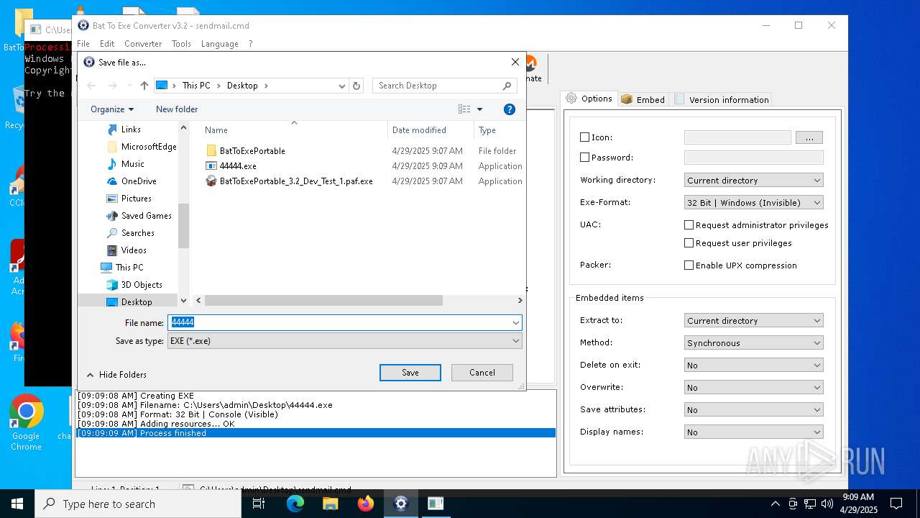Open the Language menu
Screen dimensions: 920x518
pyautogui.click(x=219, y=44)
